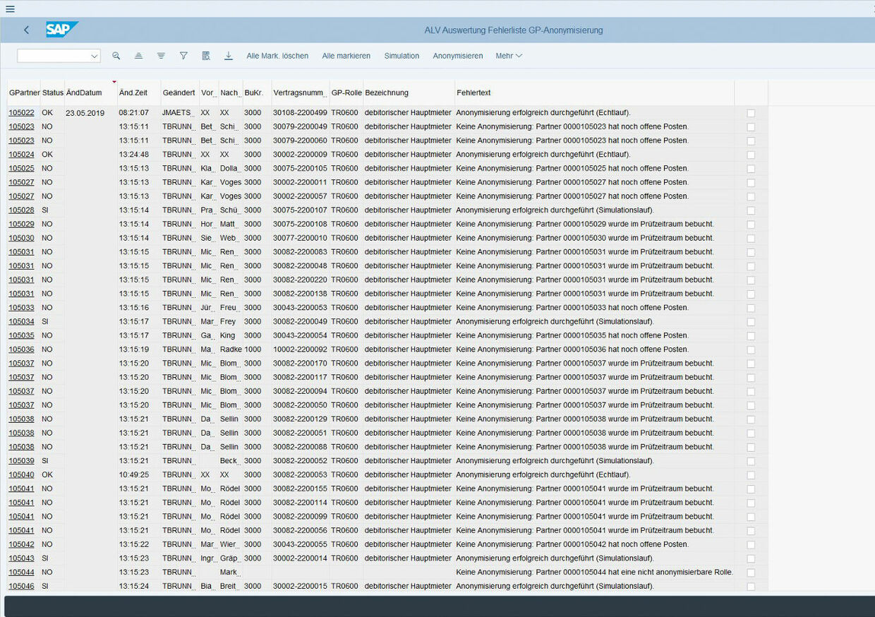The image size is (875, 617).
Task: Sort the list in descending order
Action: 161,56
